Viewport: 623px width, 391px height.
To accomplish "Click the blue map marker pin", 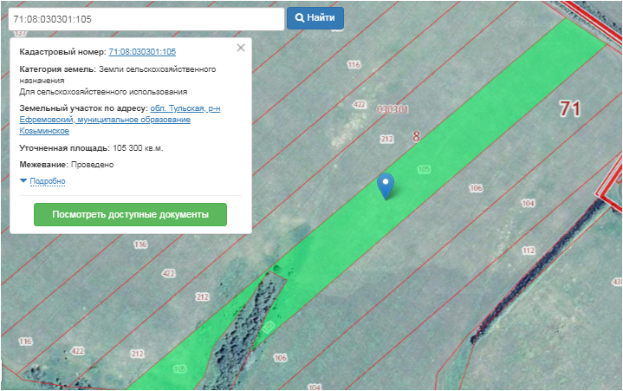I will pyautogui.click(x=386, y=184).
